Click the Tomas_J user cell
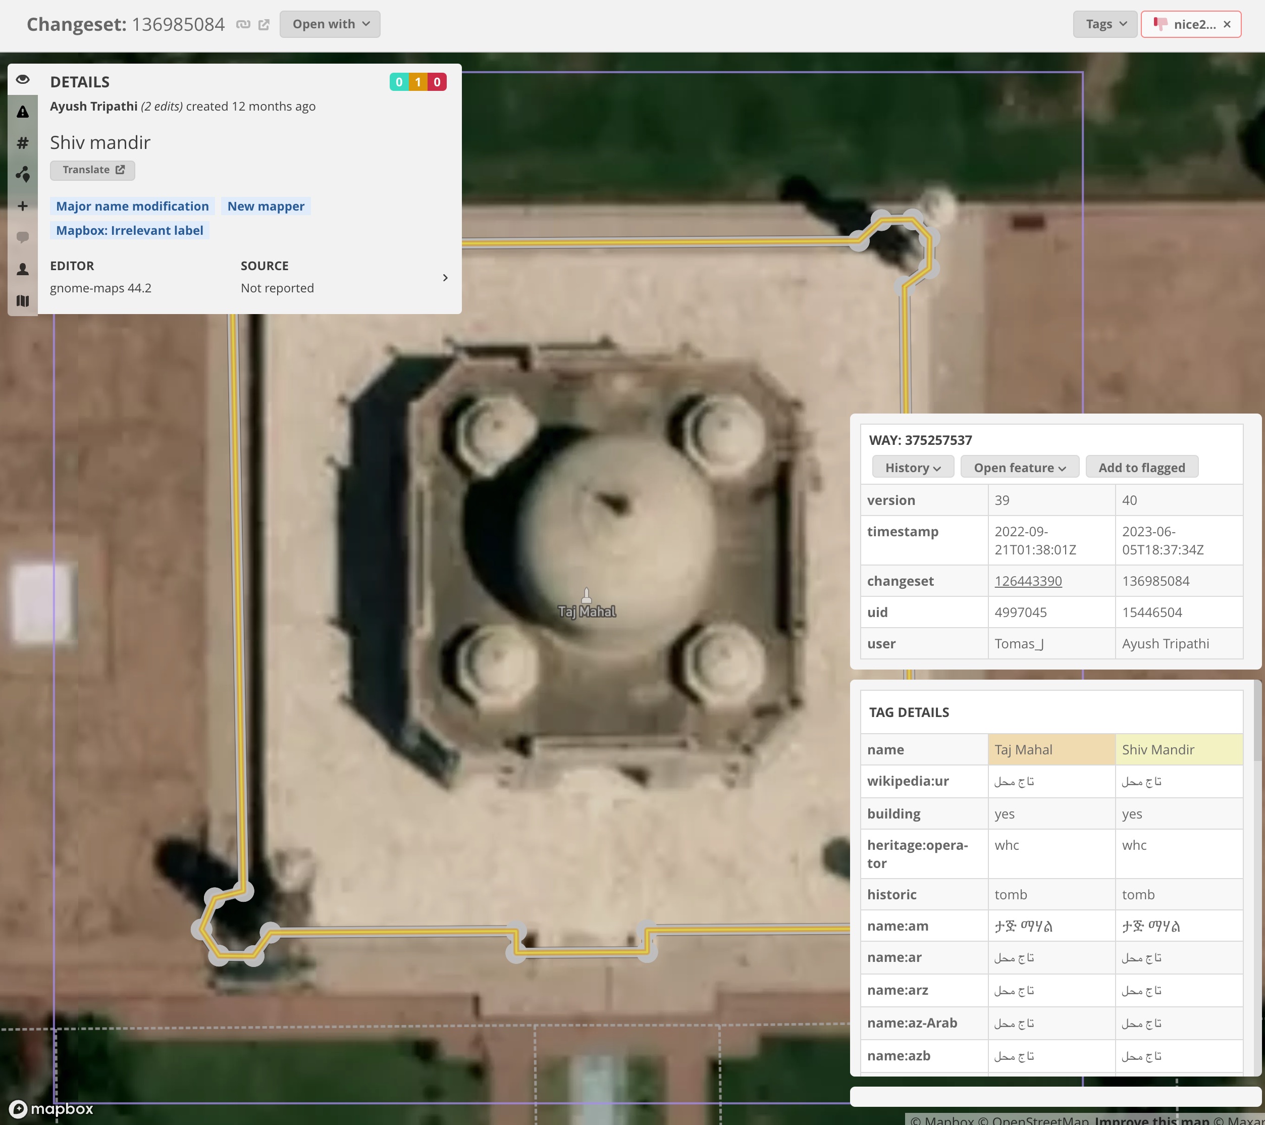The width and height of the screenshot is (1265, 1125). click(x=1051, y=643)
